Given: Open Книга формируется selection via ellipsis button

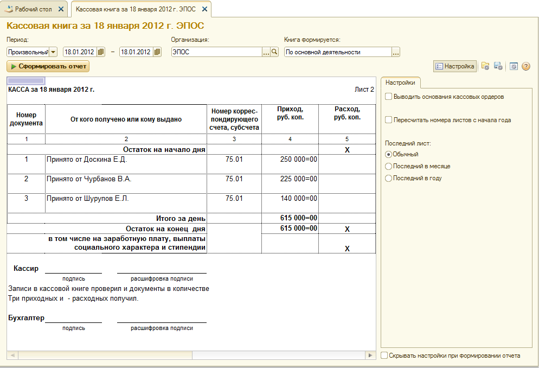Looking at the screenshot, I should point(396,52).
